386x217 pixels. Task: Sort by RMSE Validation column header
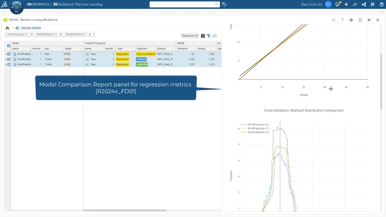click(186, 49)
